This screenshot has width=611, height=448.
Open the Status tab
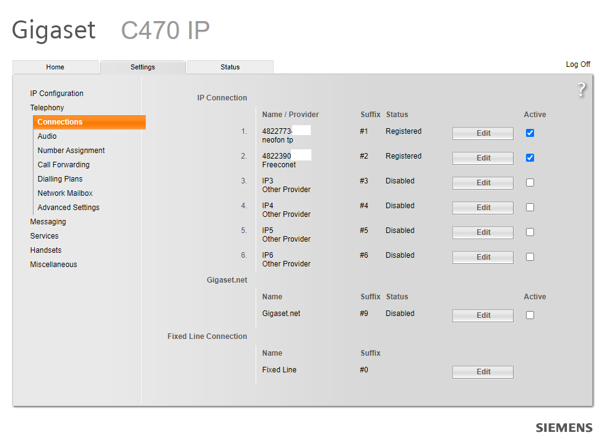[x=230, y=67]
